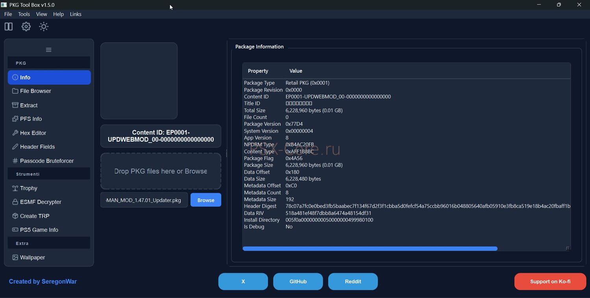Select the Total Size row label
Viewport: 590px width, 298px height.
coord(255,110)
